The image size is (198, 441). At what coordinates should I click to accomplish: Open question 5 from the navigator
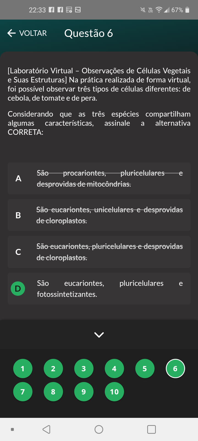(145, 369)
